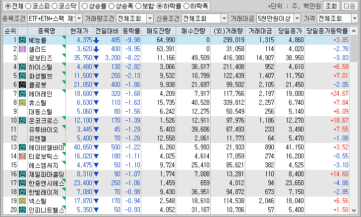Click the 신 badge icon beside 한빛레이저
The width and height of the screenshot is (361, 217).
pyautogui.click(x=22, y=192)
